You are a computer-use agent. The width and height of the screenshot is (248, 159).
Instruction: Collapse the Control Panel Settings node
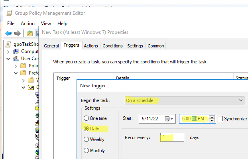(x=24, y=87)
